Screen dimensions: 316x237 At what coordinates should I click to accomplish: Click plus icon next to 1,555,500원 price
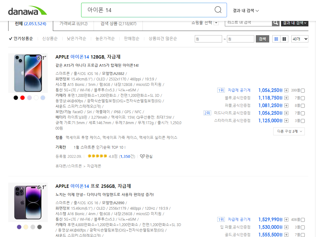[286, 235]
